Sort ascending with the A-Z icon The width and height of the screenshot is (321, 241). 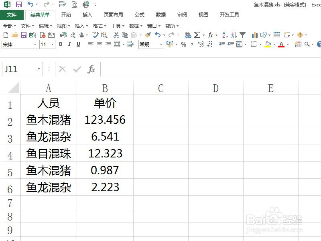225,35
